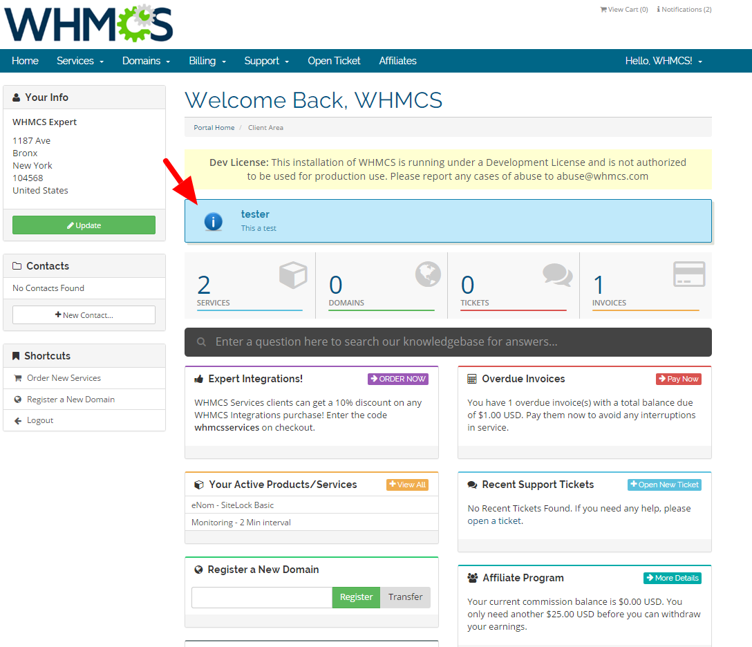Click the bookmark icon beside Shortcuts
Viewport: 752px width, 647px height.
(16, 356)
